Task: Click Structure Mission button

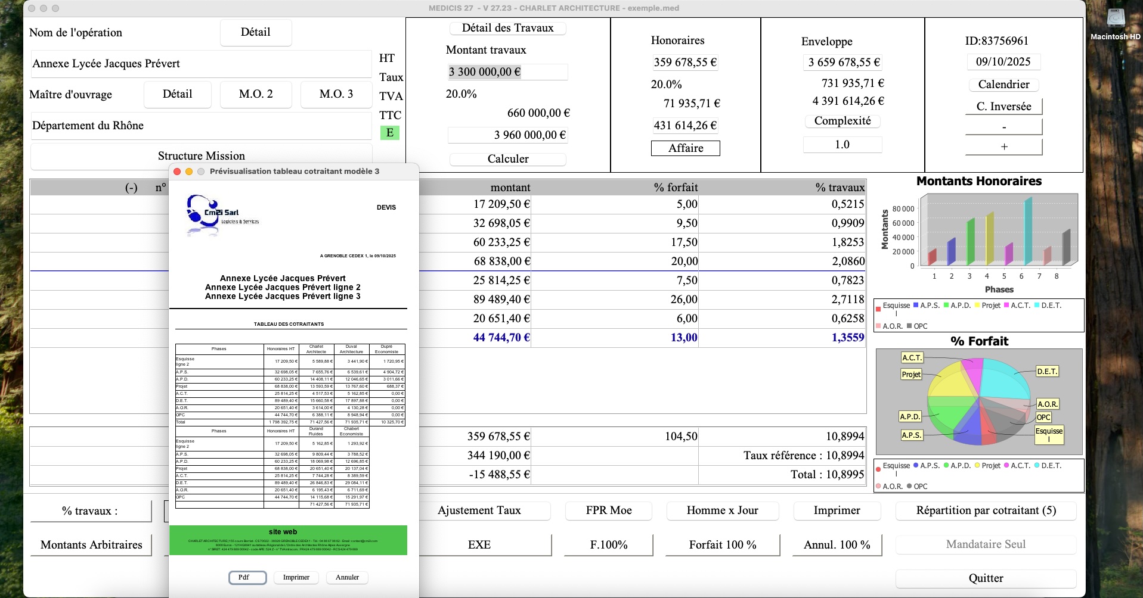Action: pos(202,156)
